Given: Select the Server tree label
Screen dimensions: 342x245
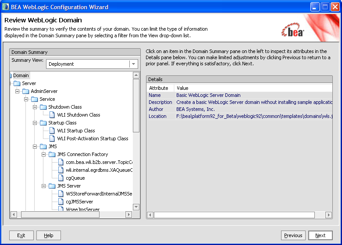Looking at the screenshot, I should [x=29, y=83].
